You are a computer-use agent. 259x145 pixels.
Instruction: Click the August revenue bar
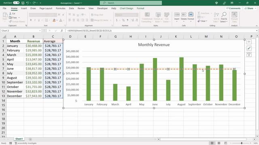pos(181,79)
